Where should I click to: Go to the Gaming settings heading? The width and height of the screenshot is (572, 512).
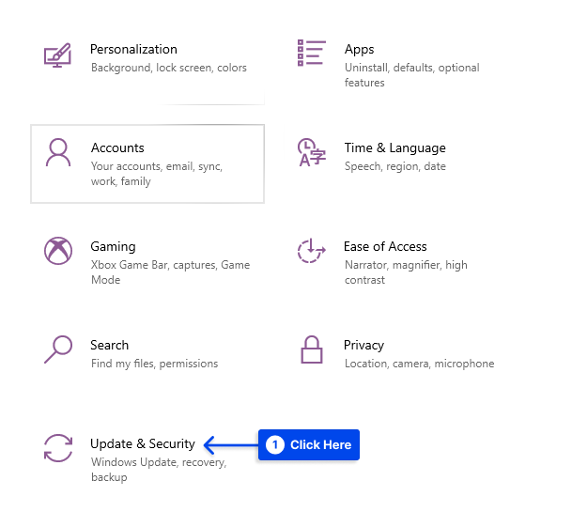point(113,247)
